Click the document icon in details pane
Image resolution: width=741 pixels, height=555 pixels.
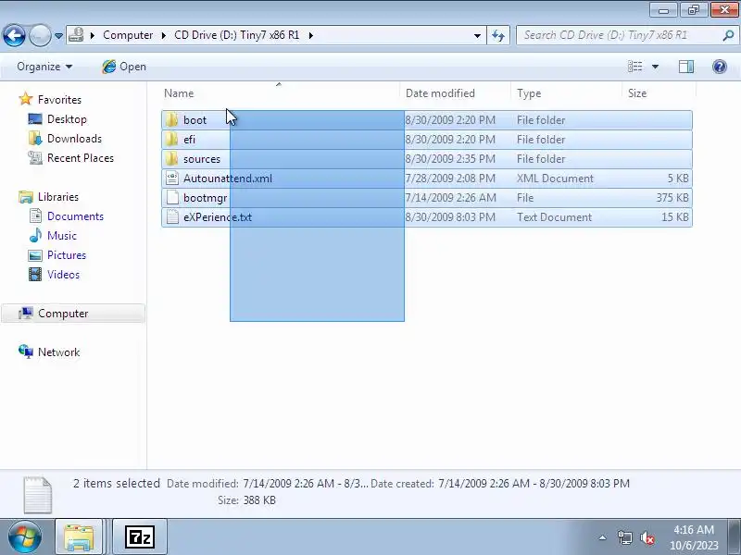(x=37, y=494)
